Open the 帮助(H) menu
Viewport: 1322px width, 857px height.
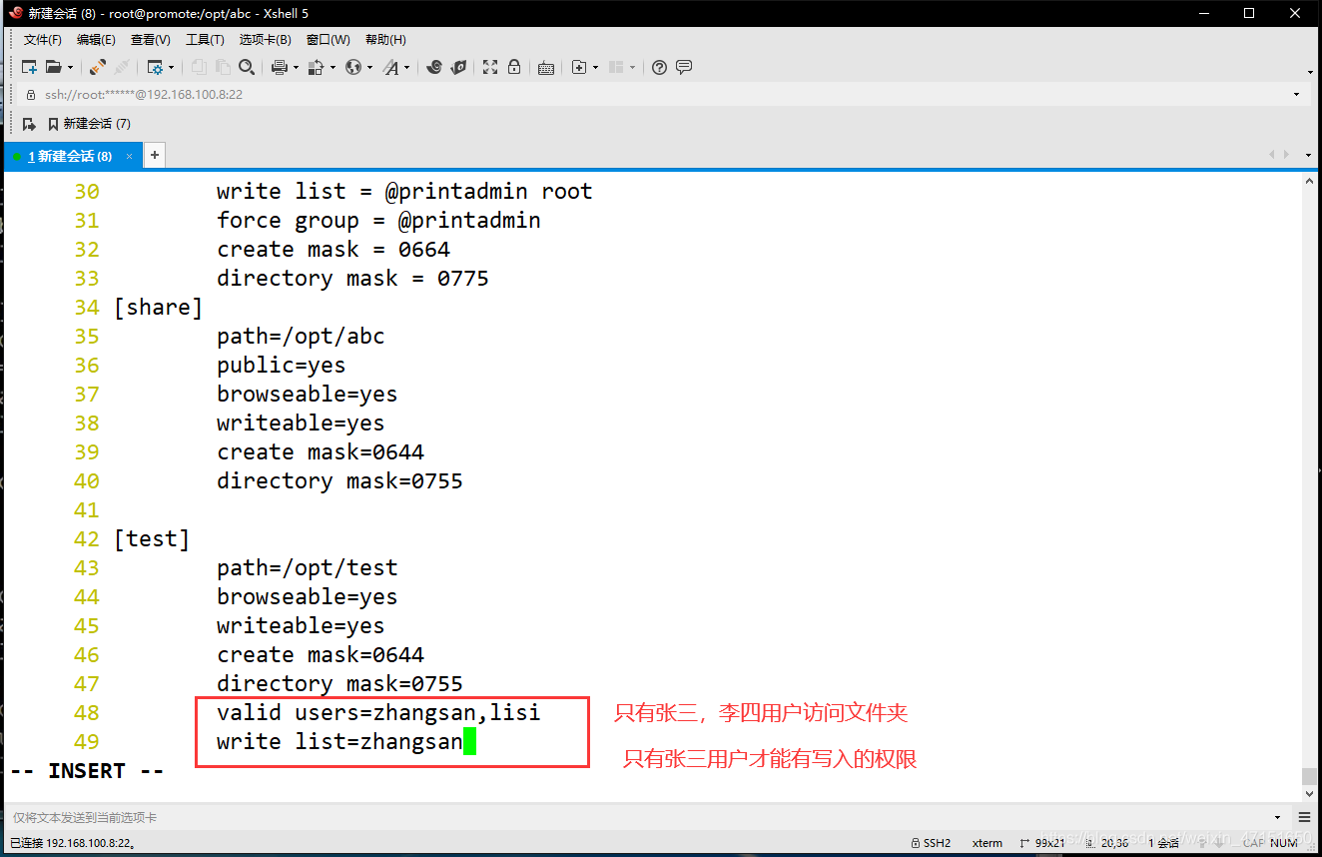385,40
